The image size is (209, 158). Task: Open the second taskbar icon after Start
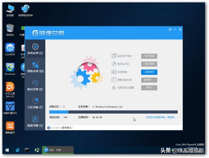18,150
